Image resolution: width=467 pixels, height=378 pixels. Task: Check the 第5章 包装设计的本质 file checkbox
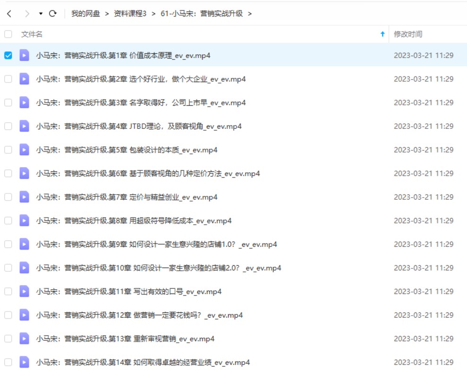point(8,150)
